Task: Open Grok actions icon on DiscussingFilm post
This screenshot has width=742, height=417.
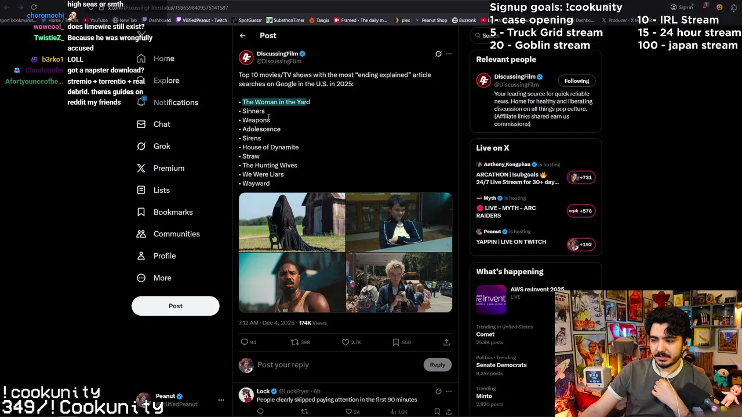Action: pyautogui.click(x=438, y=54)
